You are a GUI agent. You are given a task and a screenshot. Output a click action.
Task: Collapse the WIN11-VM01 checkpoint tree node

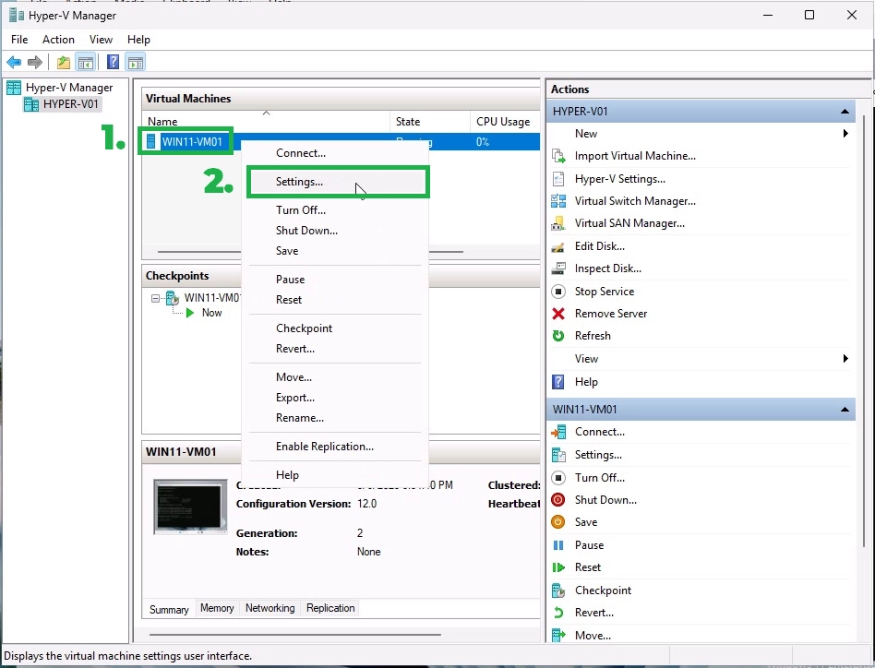155,298
